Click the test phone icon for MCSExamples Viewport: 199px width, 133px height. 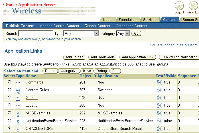tap(159, 113)
